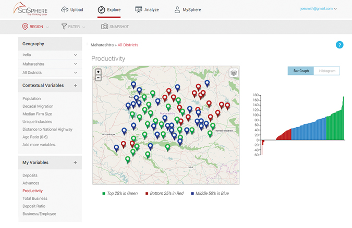Expand the Maharashtra state dropdown

click(x=50, y=64)
